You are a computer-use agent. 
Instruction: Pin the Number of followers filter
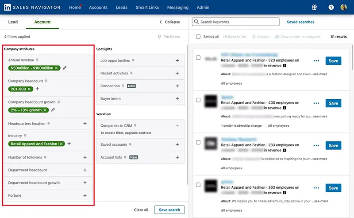point(45,157)
